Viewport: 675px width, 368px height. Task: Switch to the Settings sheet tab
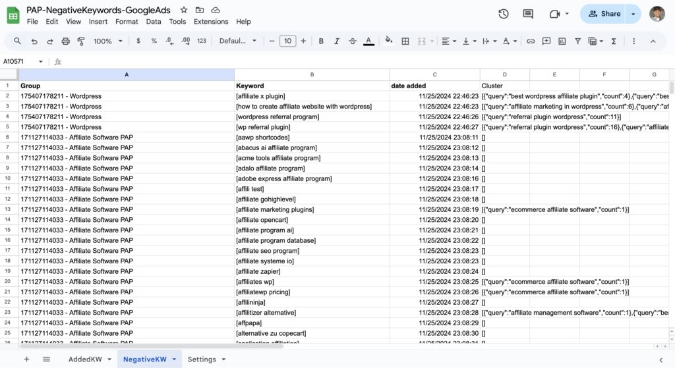(202, 359)
